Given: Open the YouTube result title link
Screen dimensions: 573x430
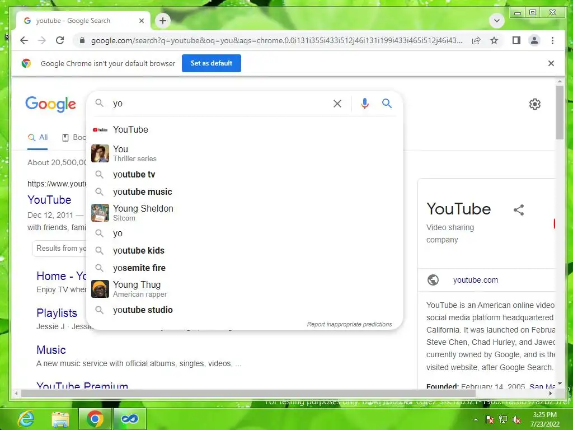Looking at the screenshot, I should (x=49, y=200).
